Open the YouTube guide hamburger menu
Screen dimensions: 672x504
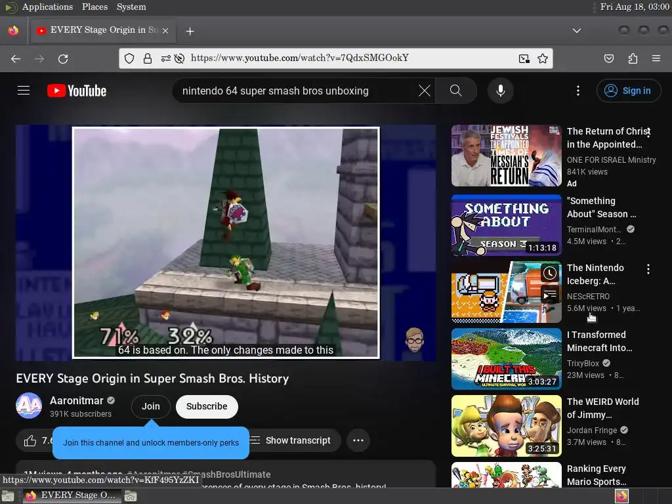point(24,91)
